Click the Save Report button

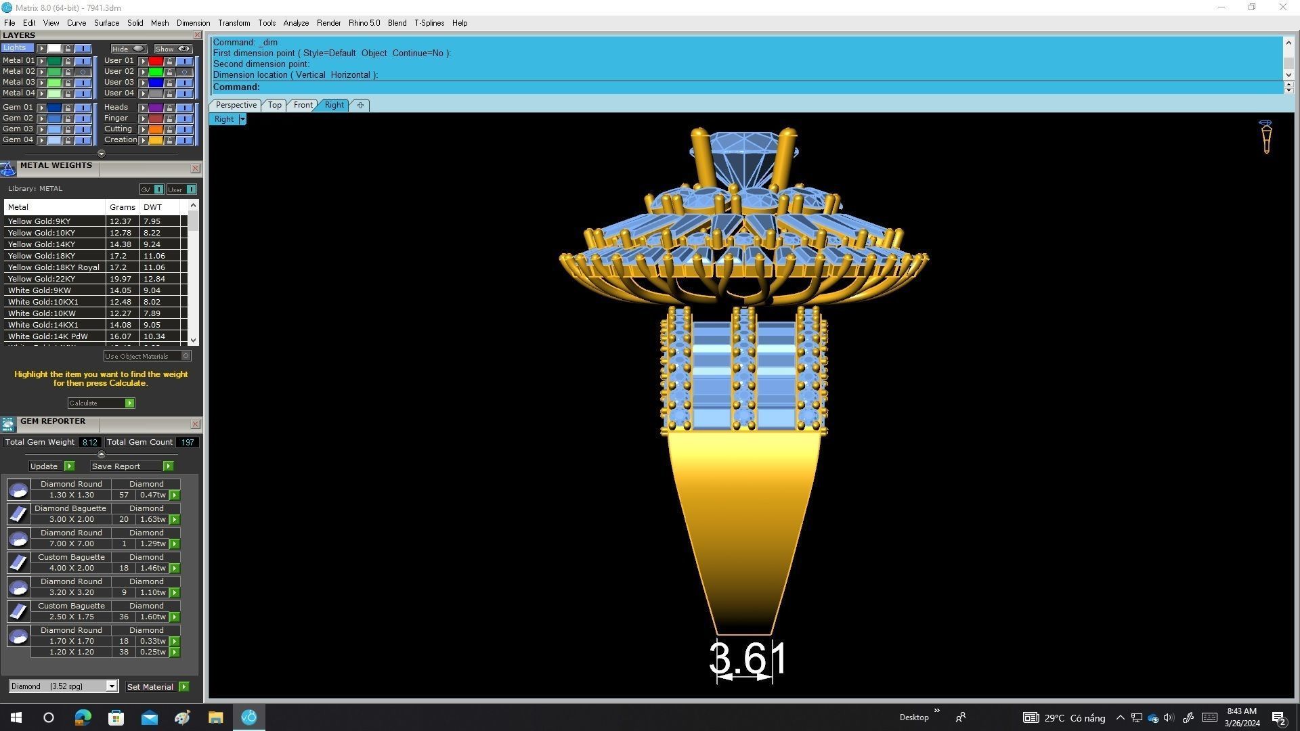[116, 466]
